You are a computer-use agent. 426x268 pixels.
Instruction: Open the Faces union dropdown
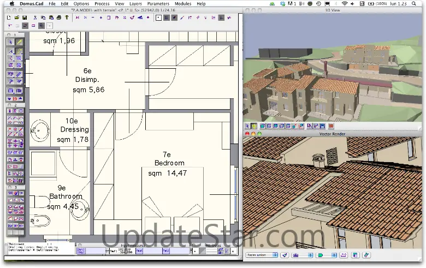pos(262,255)
